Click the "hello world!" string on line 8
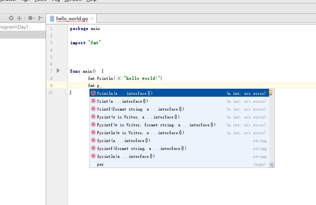316x205 pixels. (143, 78)
